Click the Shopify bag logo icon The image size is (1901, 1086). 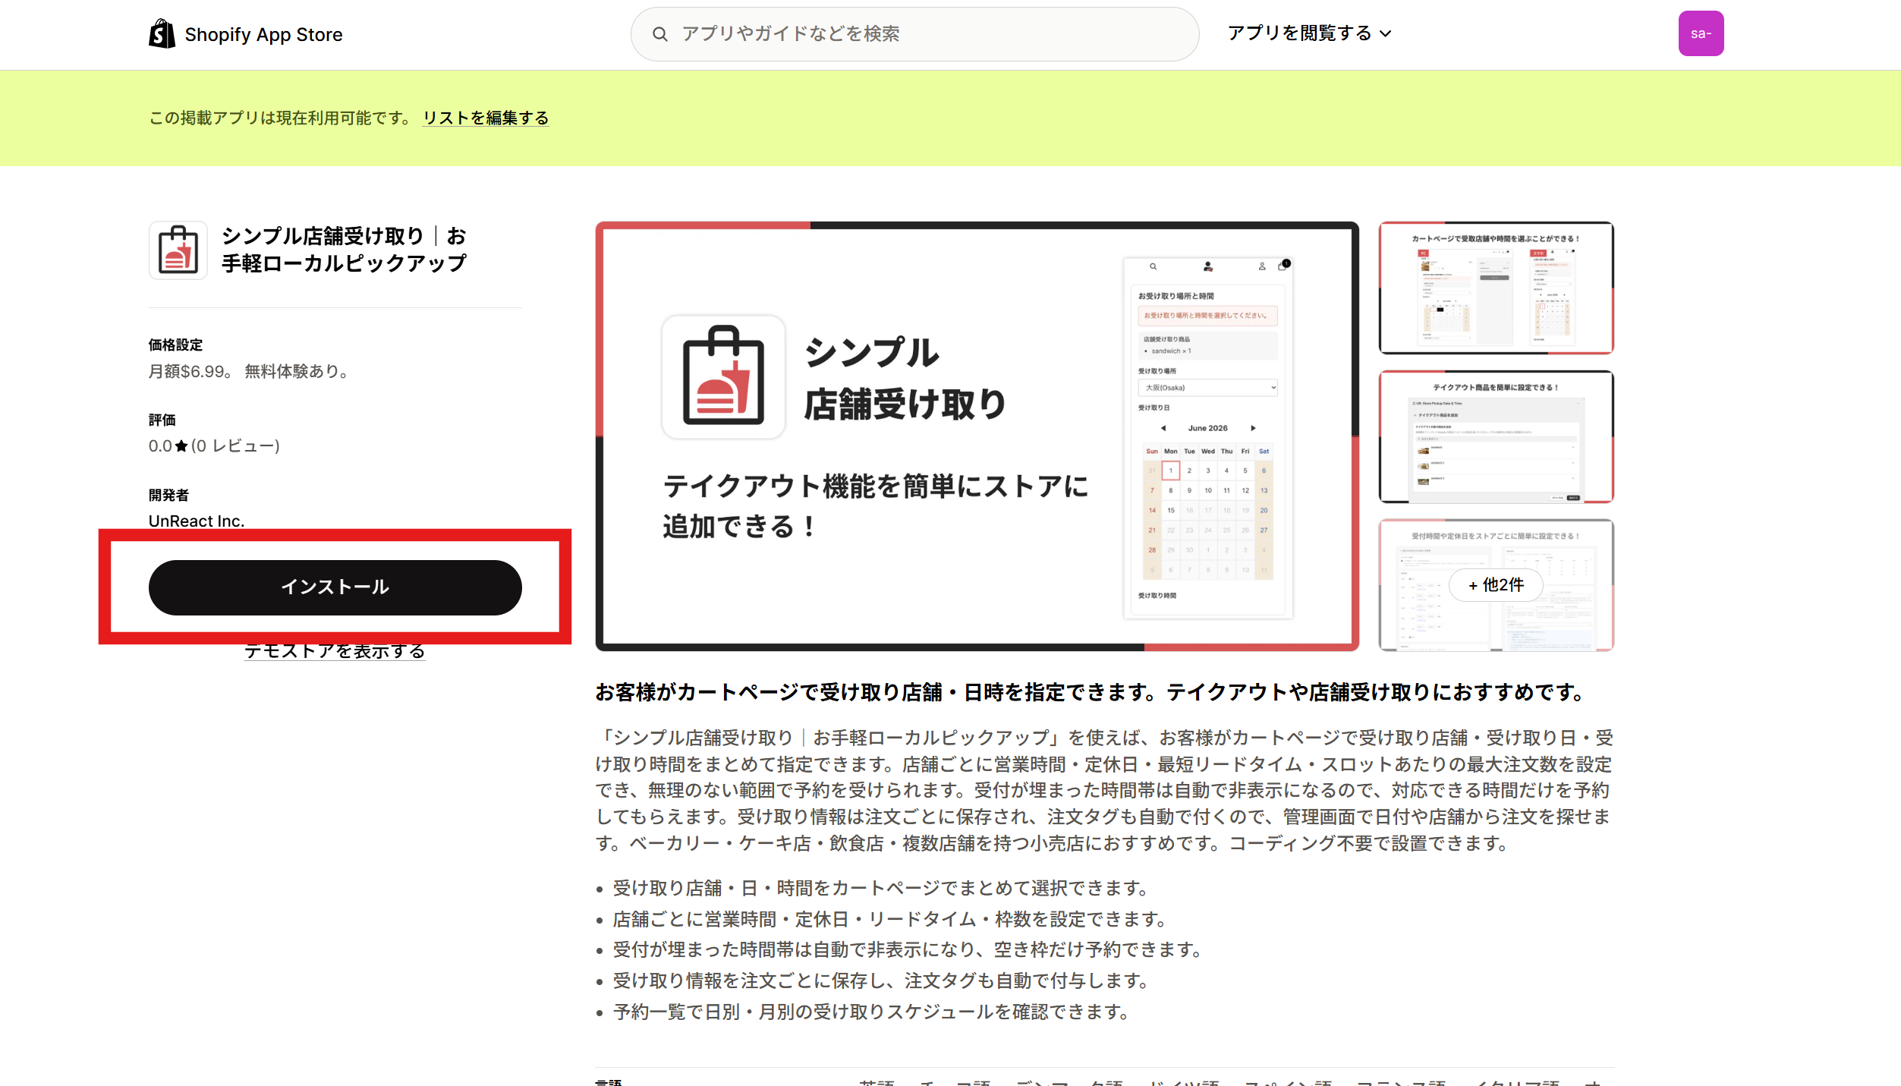(162, 34)
